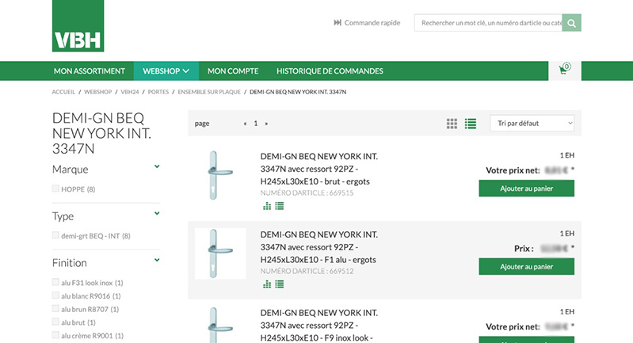Collapse the Marque filter section
This screenshot has width=633, height=343.
coord(157,167)
